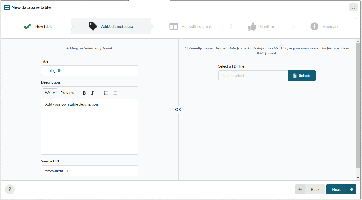The height and width of the screenshot is (200, 362).
Task: Toggle bold formatting in description editor
Action: click(x=84, y=93)
